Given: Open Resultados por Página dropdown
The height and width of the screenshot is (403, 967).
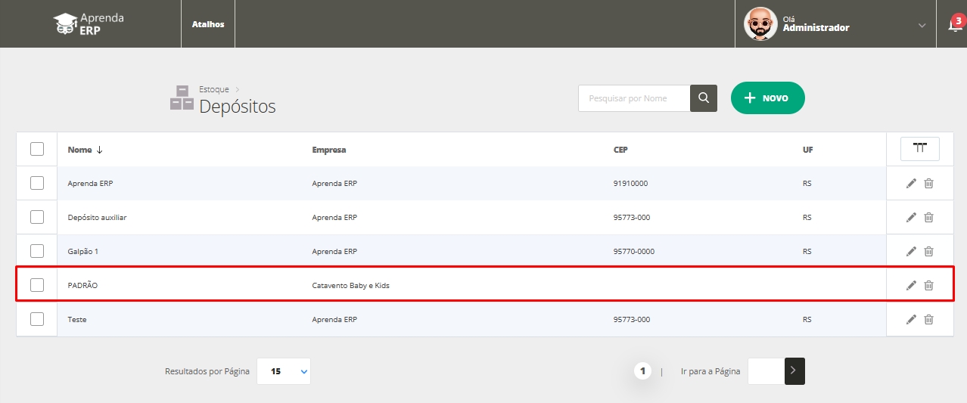Looking at the screenshot, I should [283, 371].
